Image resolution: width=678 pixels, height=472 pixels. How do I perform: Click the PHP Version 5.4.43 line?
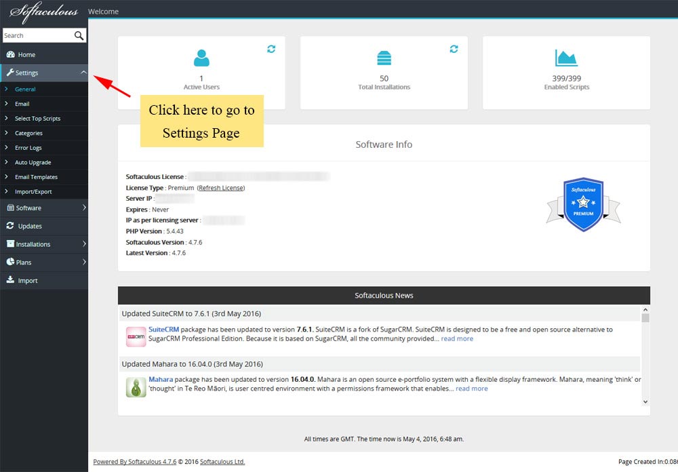tap(155, 231)
